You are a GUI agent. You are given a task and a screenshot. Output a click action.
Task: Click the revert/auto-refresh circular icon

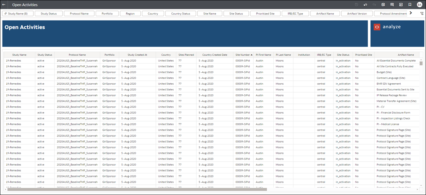(x=357, y=5)
